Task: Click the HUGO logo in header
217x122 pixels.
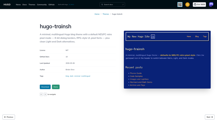Action: click(7, 5)
